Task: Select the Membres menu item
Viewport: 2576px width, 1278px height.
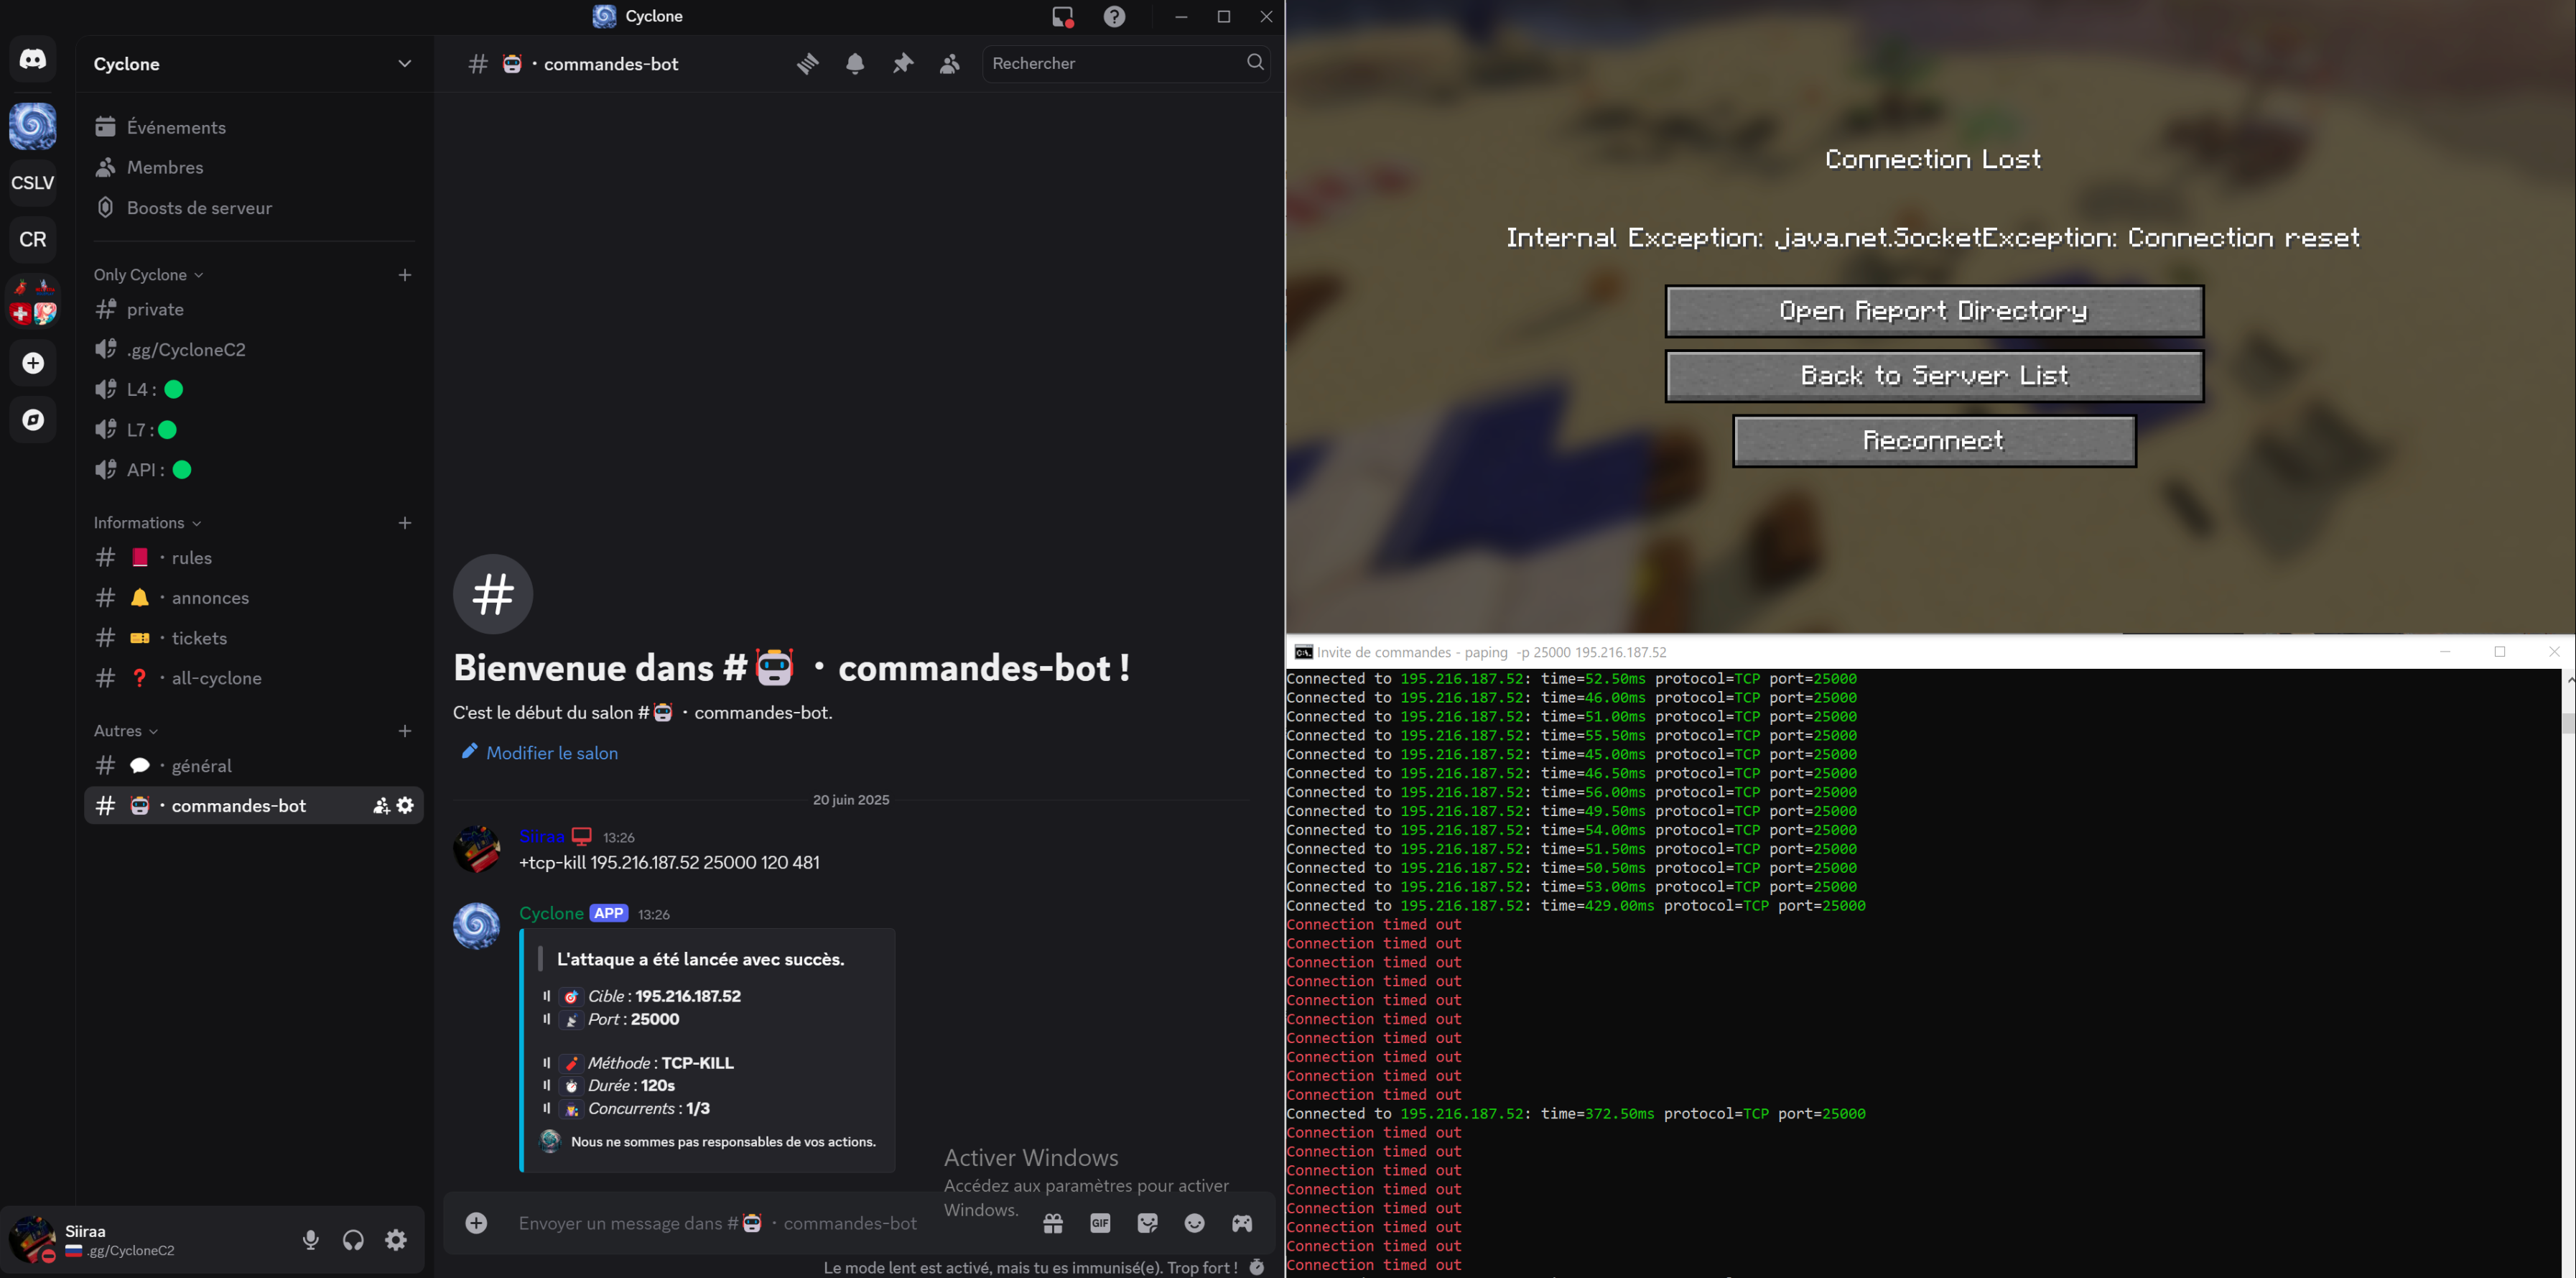Action: coord(165,167)
